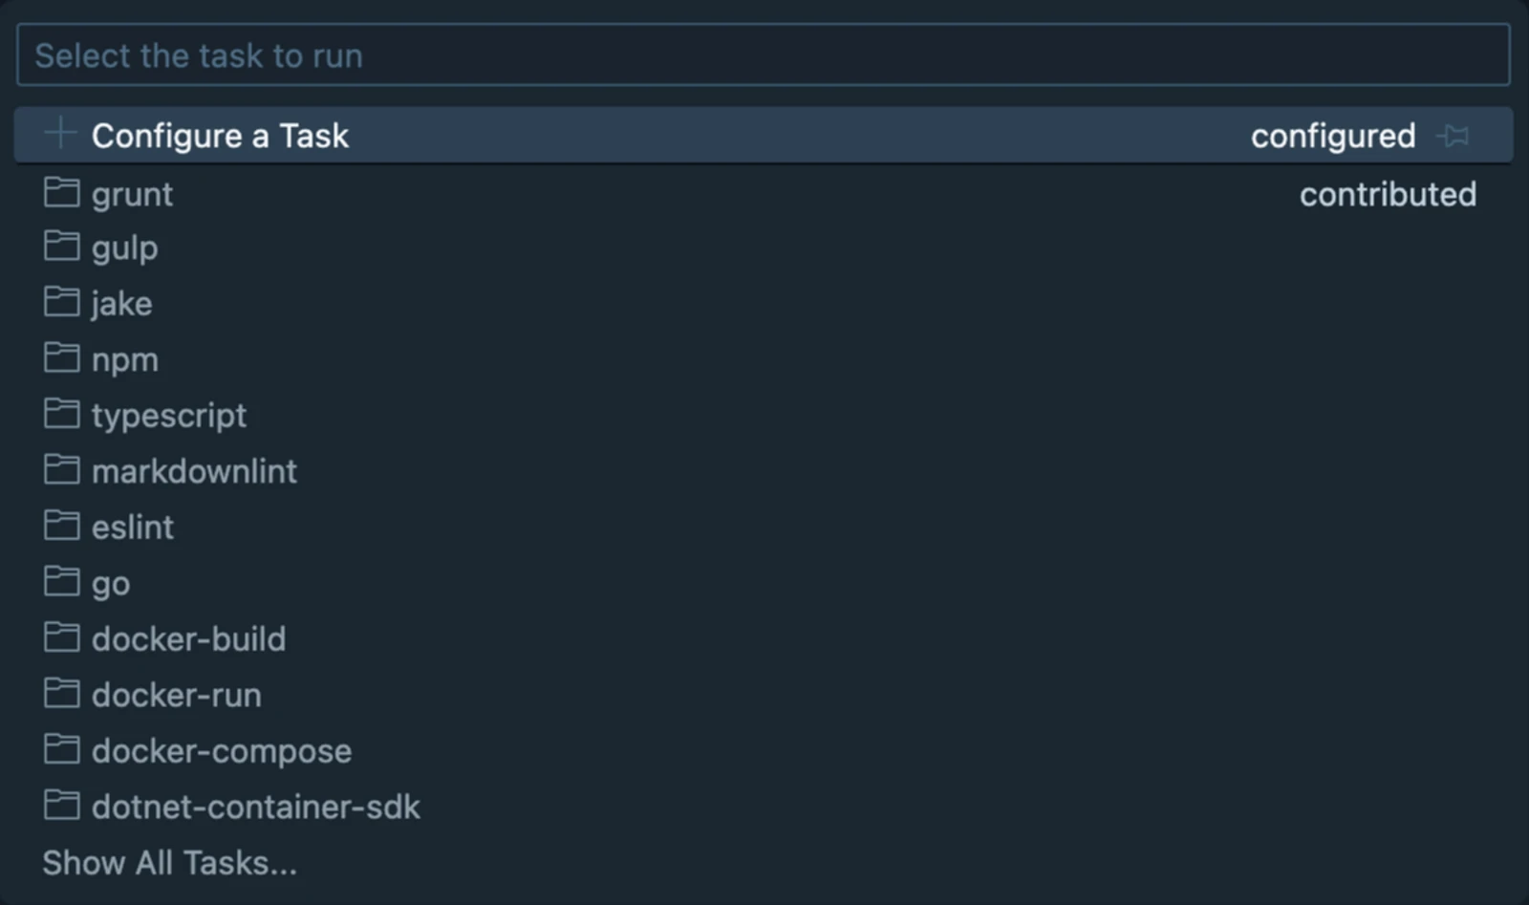This screenshot has height=905, width=1529.
Task: Click the eslint folder icon
Action: point(62,527)
